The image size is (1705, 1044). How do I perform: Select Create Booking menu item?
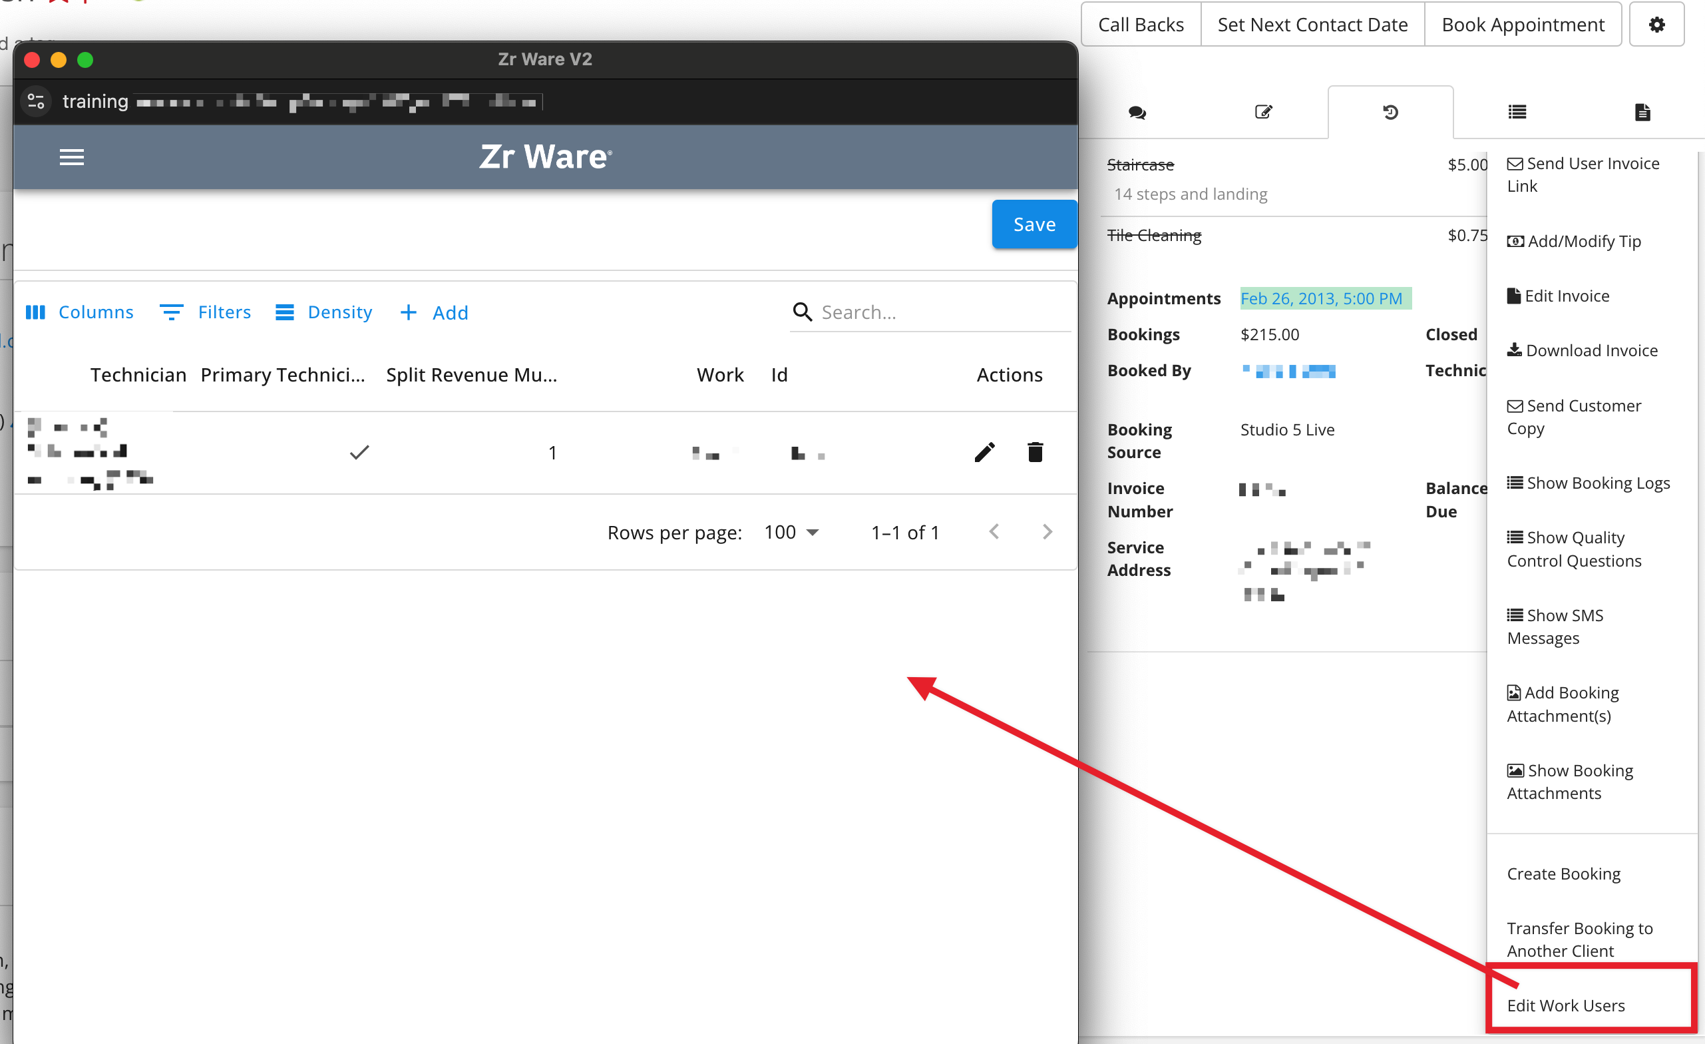pos(1564,874)
